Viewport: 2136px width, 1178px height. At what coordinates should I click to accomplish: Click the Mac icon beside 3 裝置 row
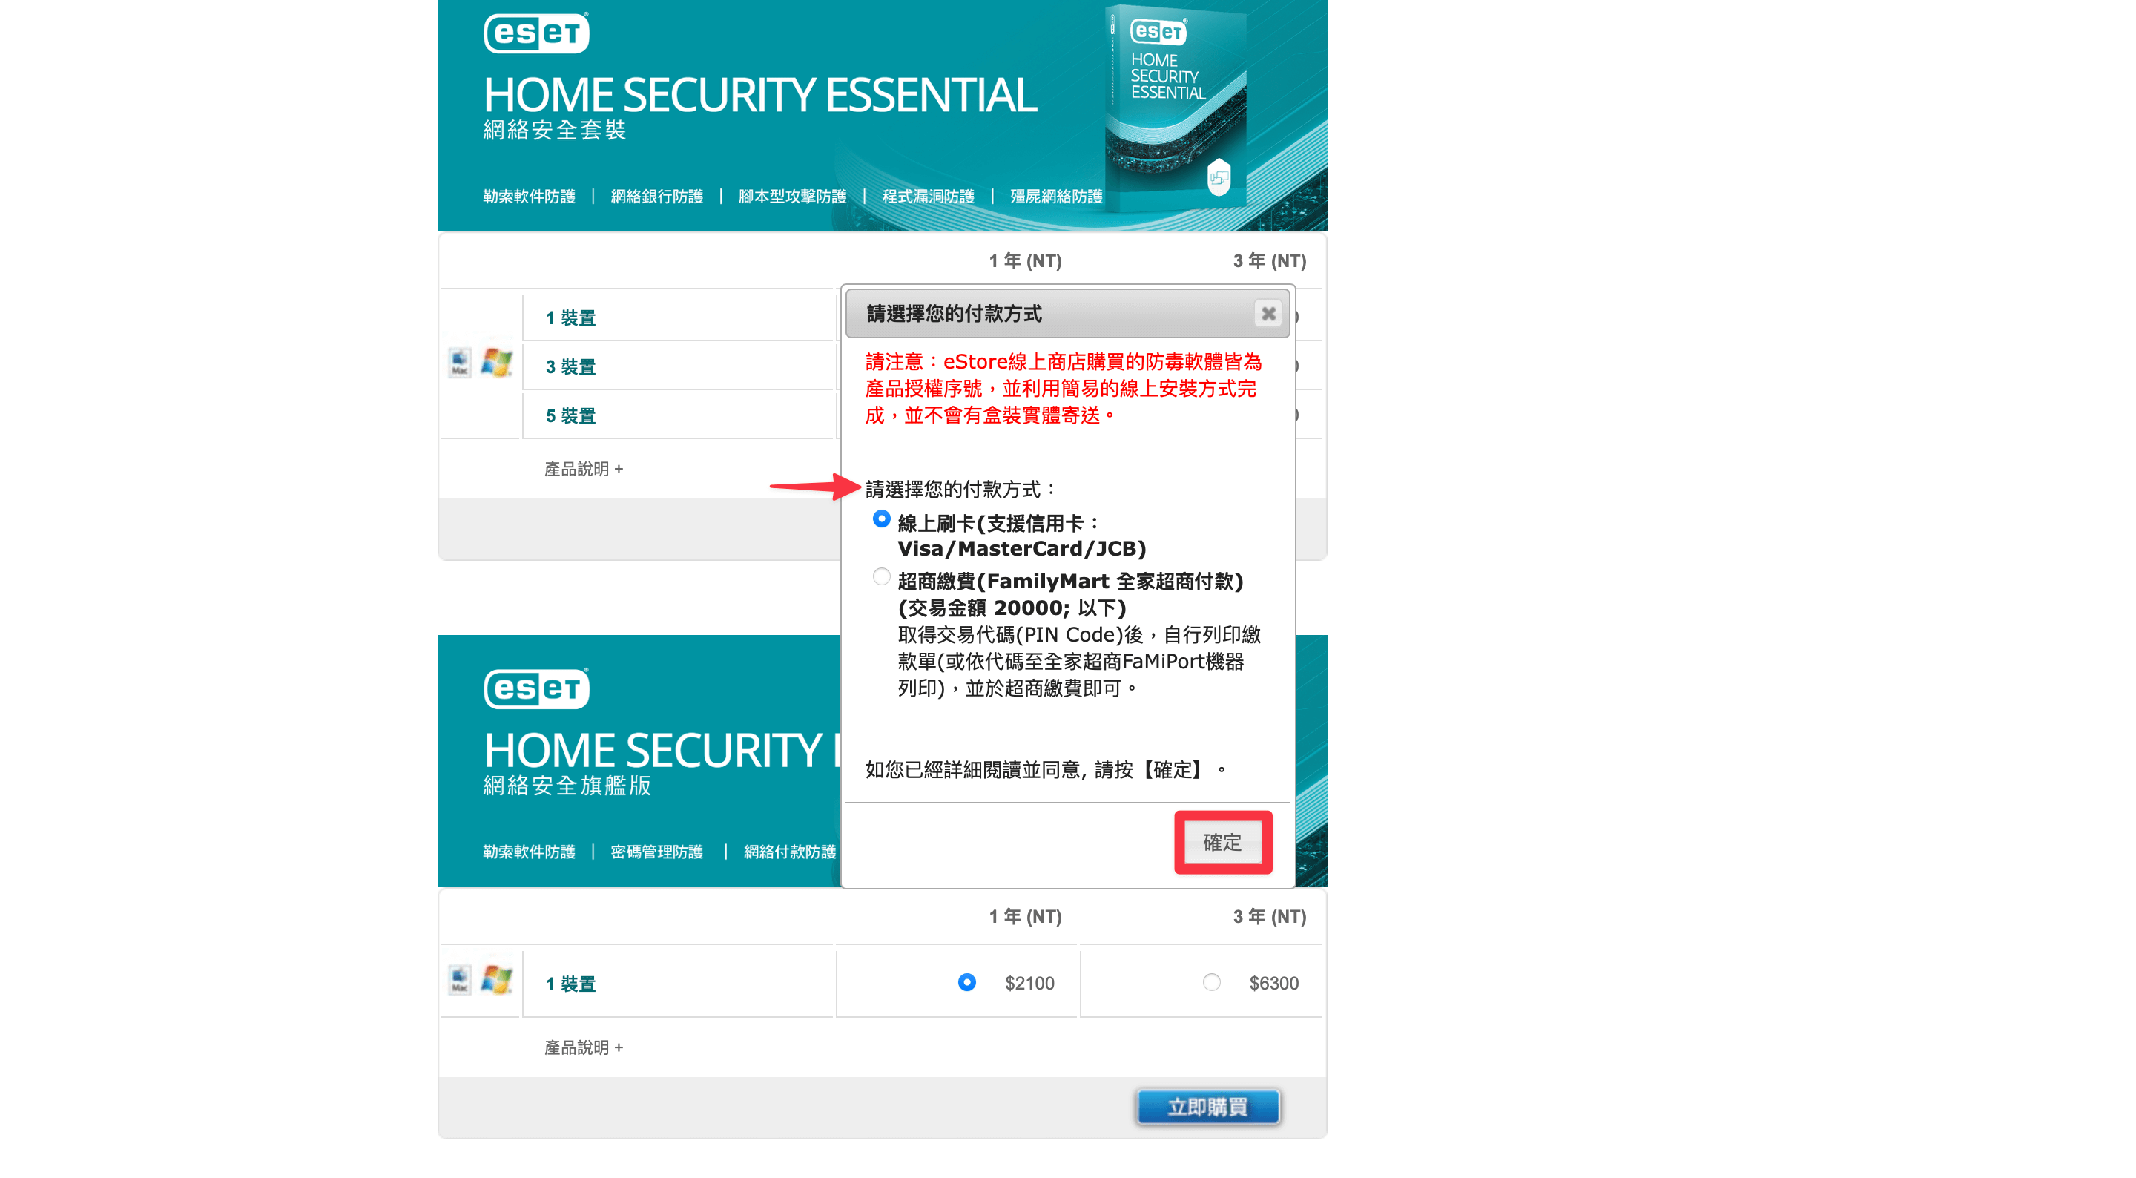pos(459,363)
